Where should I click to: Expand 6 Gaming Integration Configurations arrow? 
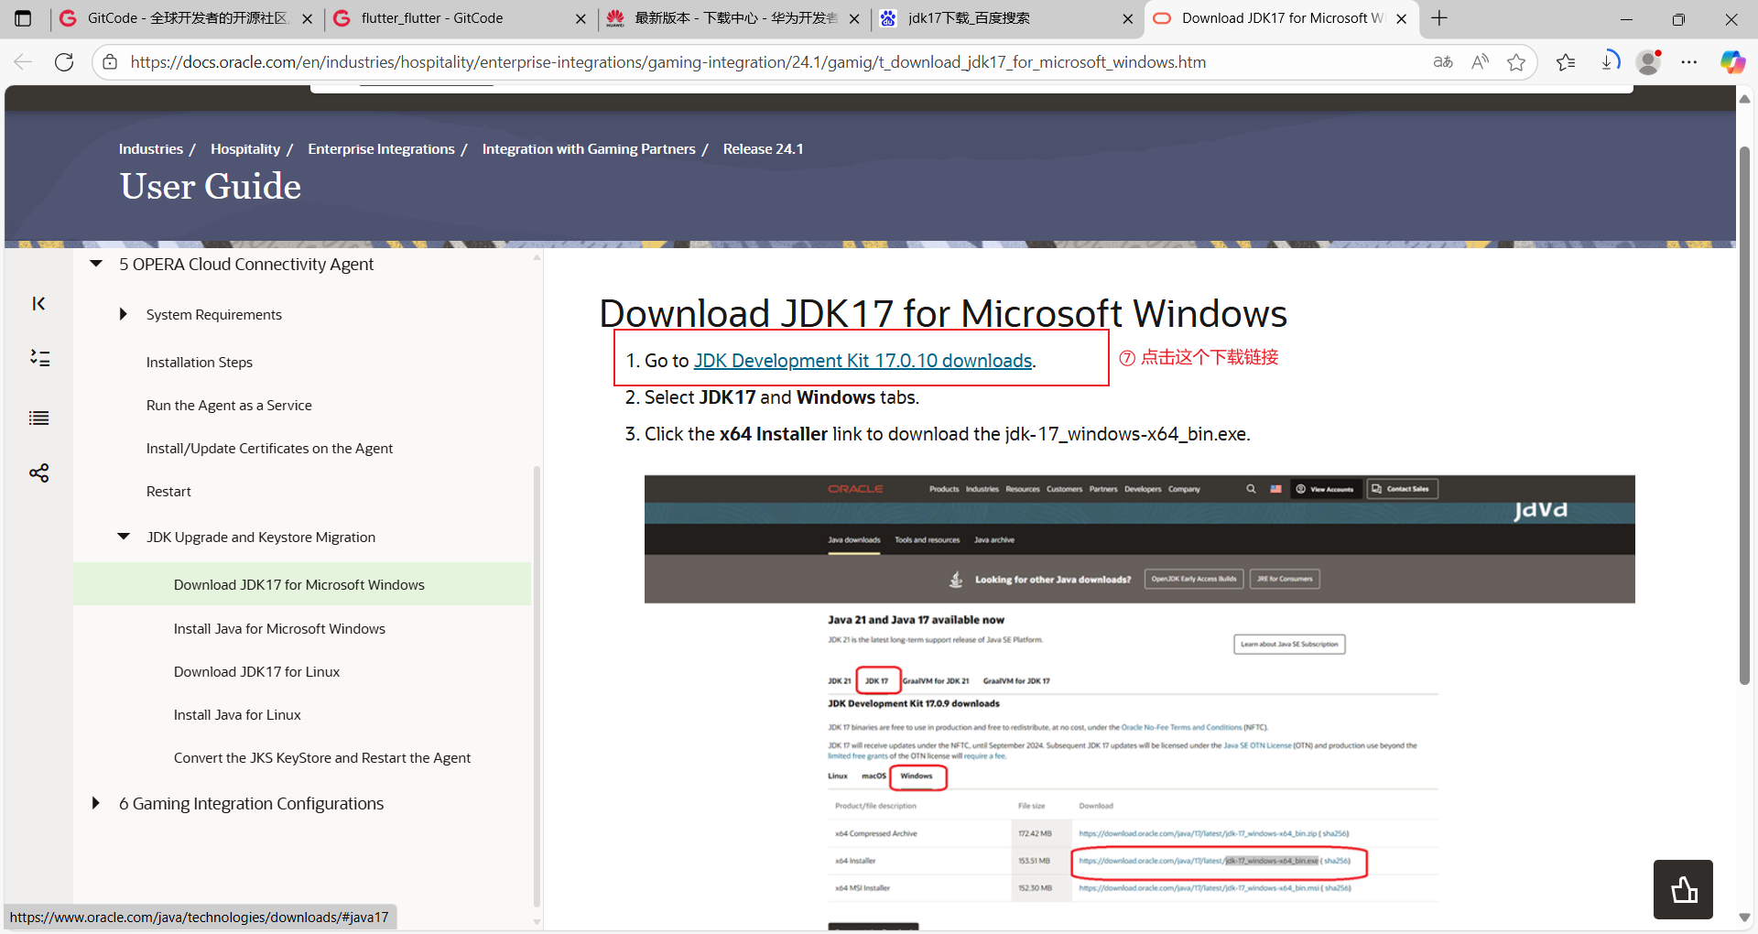point(95,803)
